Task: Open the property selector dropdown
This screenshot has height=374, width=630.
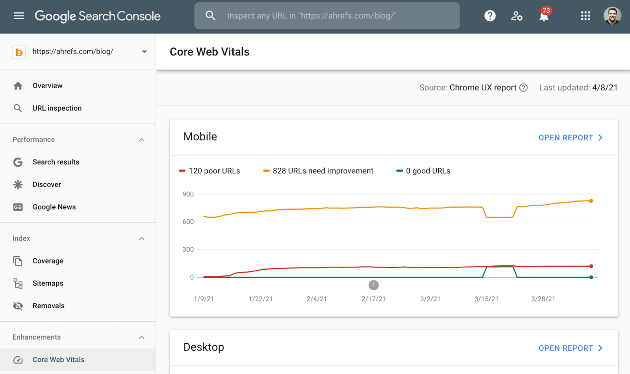Action: point(144,52)
